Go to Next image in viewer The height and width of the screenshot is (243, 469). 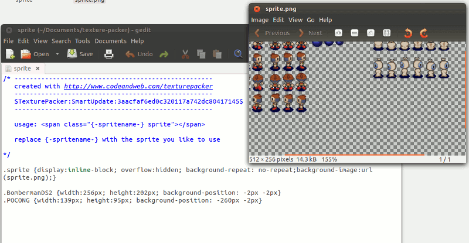click(x=310, y=33)
